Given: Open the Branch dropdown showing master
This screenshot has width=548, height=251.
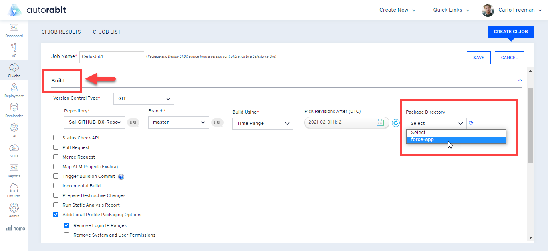Looking at the screenshot, I should pyautogui.click(x=178, y=122).
